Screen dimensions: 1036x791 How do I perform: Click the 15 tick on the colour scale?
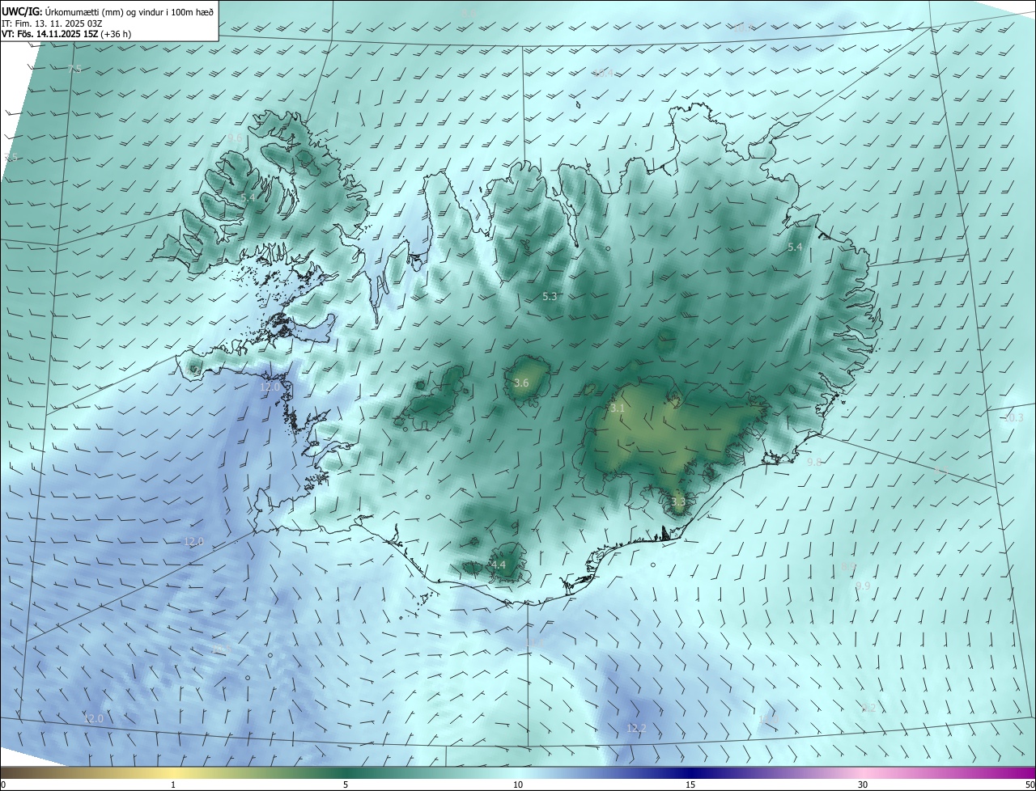[x=690, y=785]
